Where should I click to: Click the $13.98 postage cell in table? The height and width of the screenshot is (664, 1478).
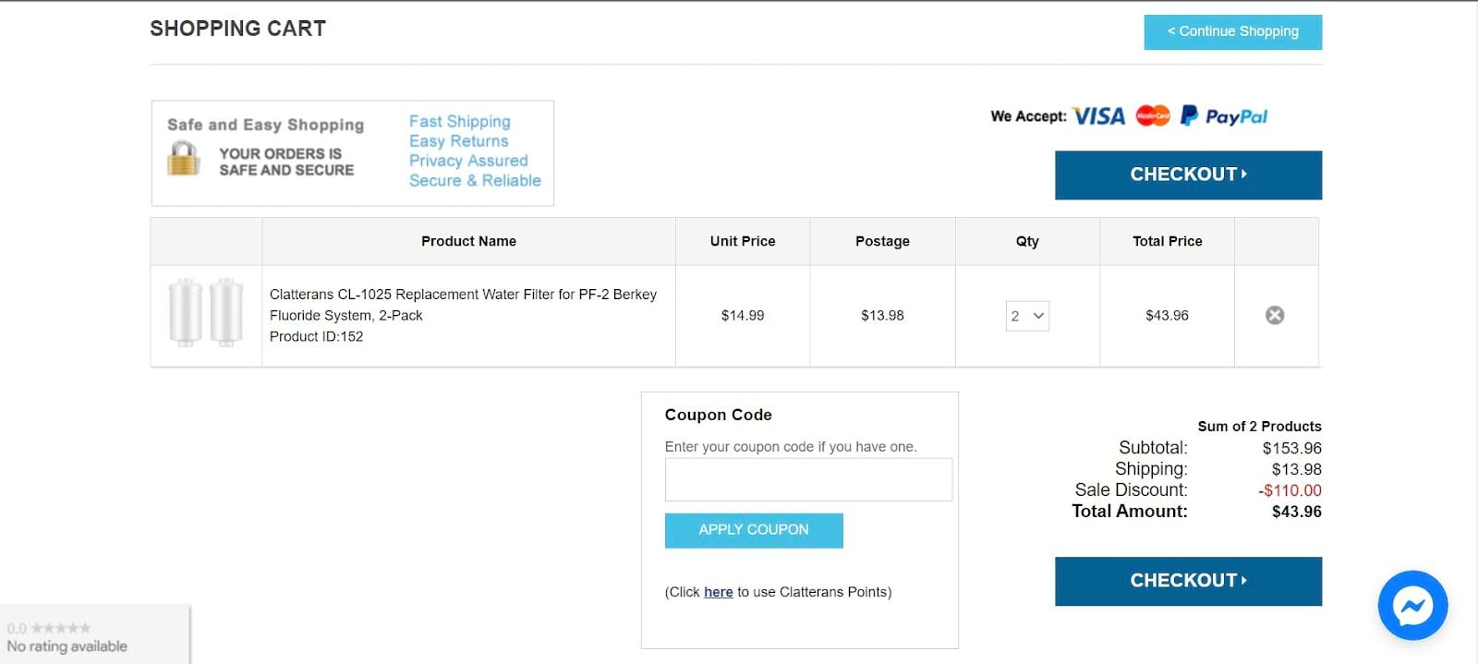[882, 316]
